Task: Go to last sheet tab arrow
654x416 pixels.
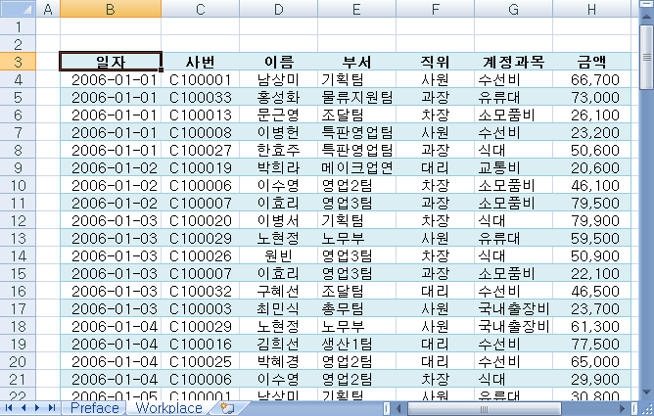Action: 52,408
